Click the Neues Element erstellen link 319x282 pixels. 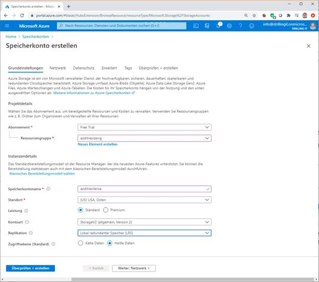[97, 145]
